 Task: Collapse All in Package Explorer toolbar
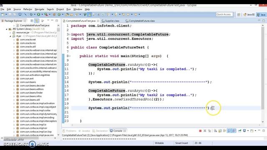32,21
